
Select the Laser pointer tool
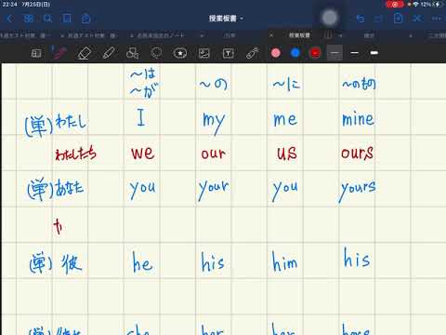pyautogui.click(x=253, y=53)
